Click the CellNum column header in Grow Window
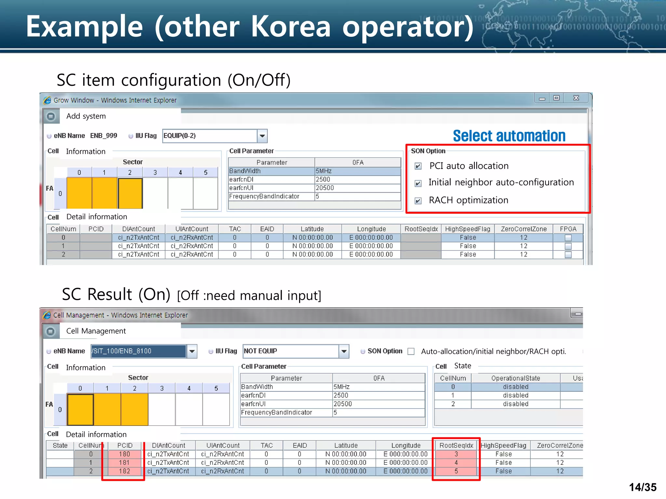The width and height of the screenshot is (666, 499). [63, 229]
